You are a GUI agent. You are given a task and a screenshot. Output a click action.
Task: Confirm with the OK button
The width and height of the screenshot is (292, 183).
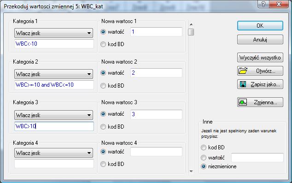click(260, 25)
